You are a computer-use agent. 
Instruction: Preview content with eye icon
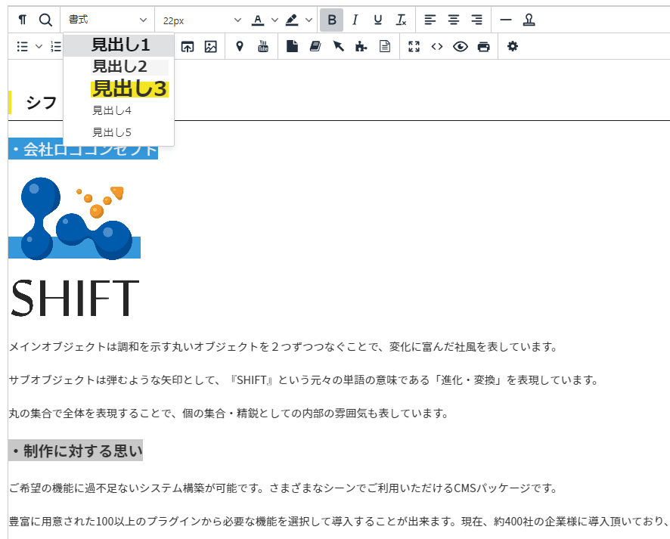461,46
